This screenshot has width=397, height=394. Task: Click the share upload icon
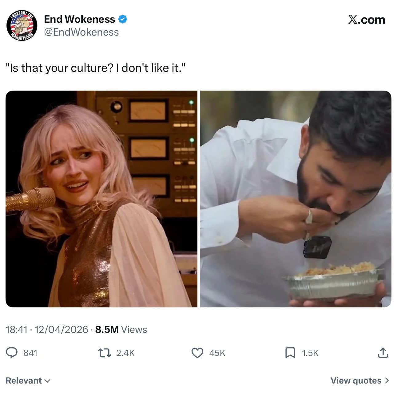pos(383,353)
